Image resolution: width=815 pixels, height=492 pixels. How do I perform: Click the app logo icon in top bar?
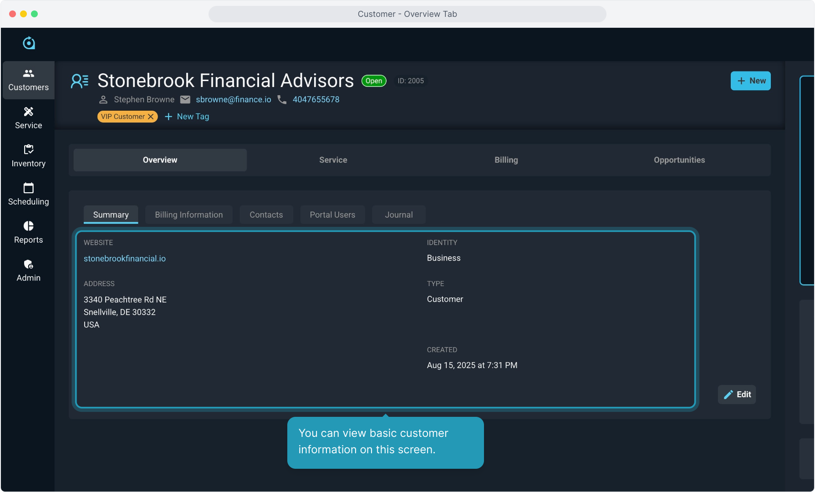point(29,43)
